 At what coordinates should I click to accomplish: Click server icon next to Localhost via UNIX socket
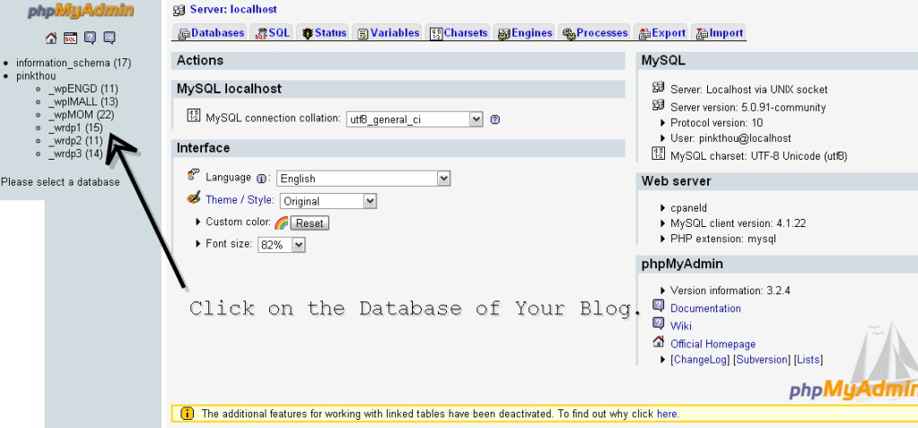click(x=659, y=87)
